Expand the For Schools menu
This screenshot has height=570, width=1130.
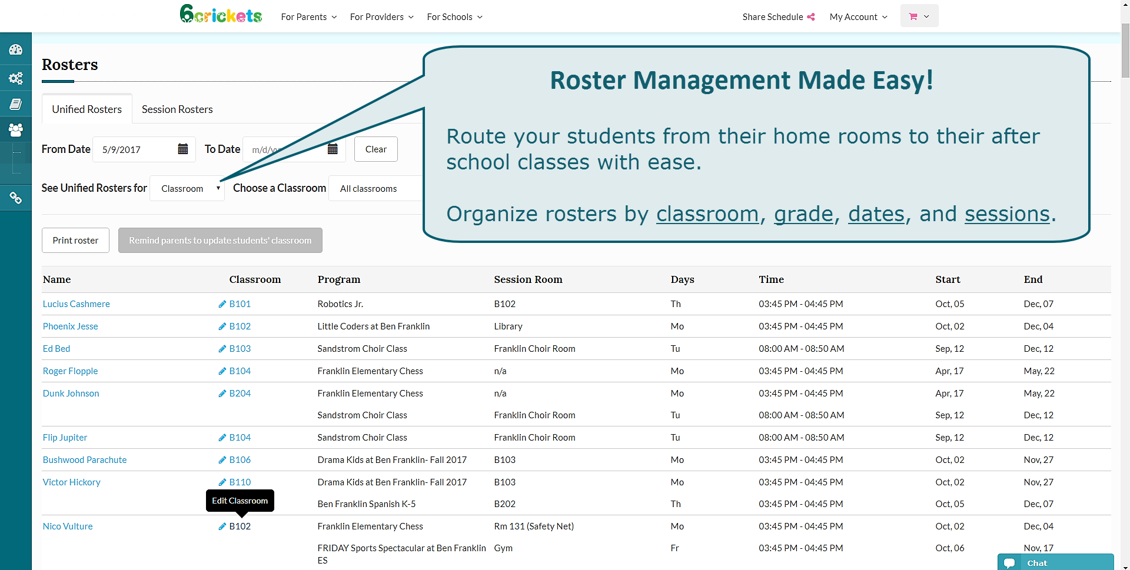[x=455, y=17]
